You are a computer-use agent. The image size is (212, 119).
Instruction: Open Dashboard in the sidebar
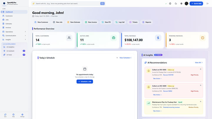[x=14, y=12]
